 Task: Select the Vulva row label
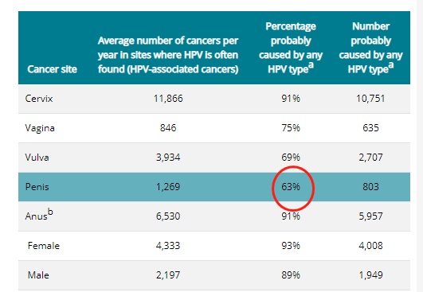click(37, 158)
